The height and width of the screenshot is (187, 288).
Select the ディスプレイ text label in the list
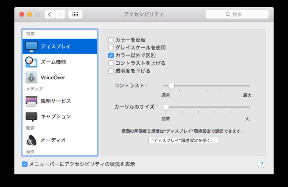pyautogui.click(x=56, y=47)
